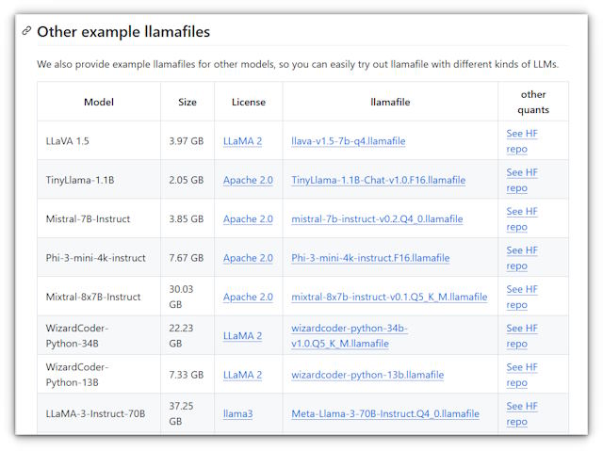Open Apache 2.0 license for Mixtral-8x7B-Instruct
Image resolution: width=603 pixels, height=451 pixels.
[x=248, y=297]
